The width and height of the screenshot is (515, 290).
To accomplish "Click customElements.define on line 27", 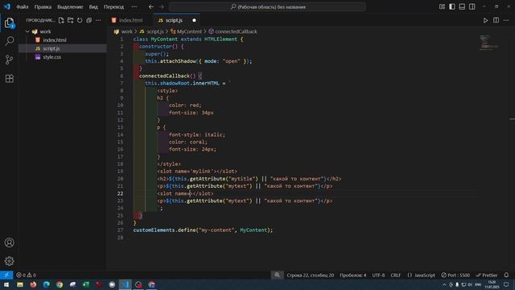I will pos(164,230).
